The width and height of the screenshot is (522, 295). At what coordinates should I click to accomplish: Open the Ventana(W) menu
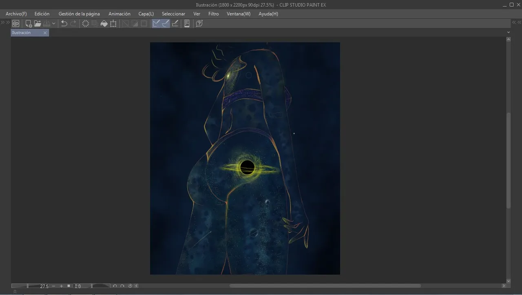pyautogui.click(x=239, y=14)
